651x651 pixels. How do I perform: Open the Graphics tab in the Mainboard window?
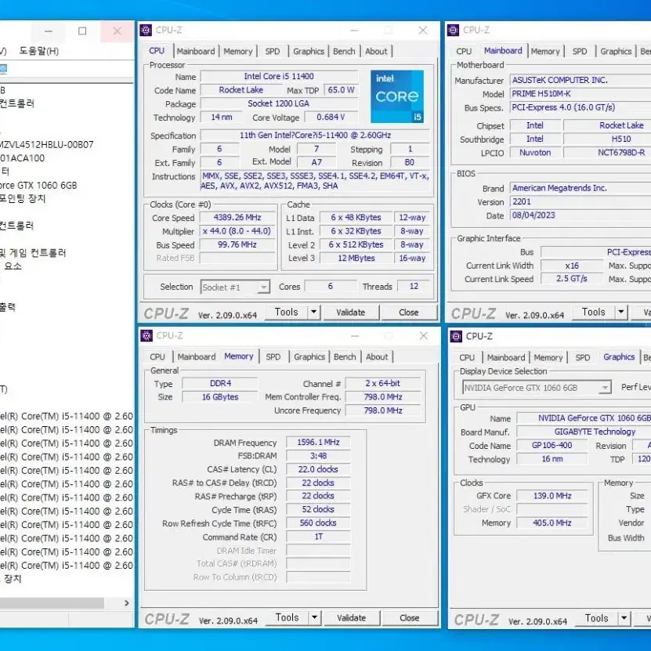[616, 52]
